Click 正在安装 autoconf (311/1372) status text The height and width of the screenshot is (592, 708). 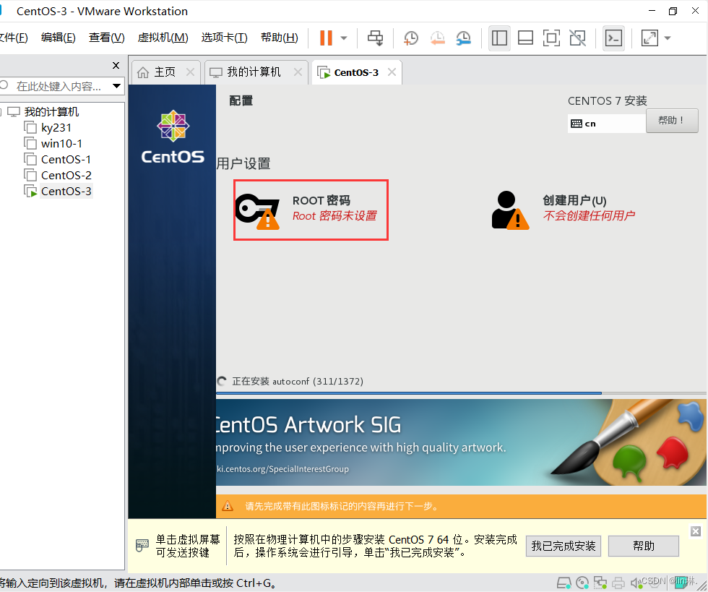coord(298,382)
